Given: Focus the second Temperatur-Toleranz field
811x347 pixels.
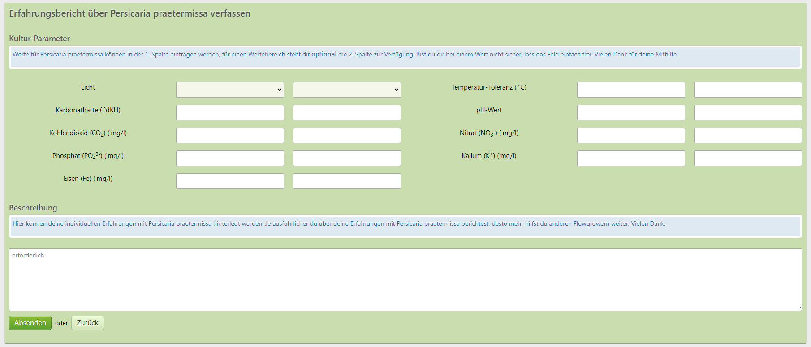Looking at the screenshot, I should coord(748,90).
